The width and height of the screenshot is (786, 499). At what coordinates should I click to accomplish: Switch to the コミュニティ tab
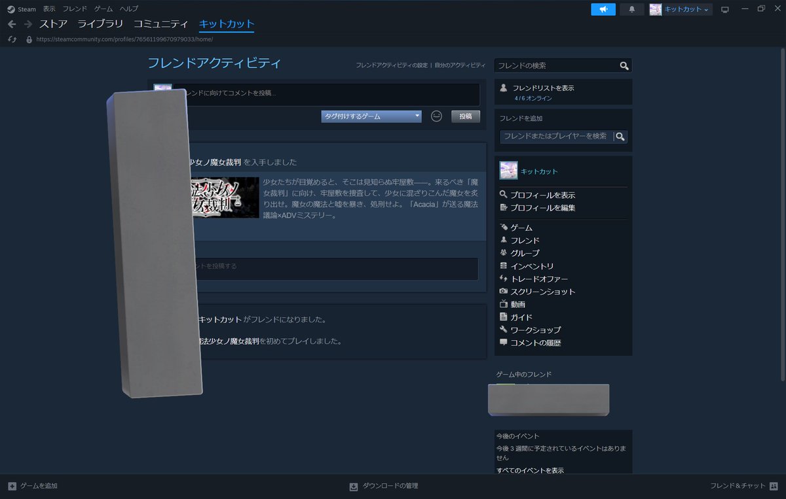pyautogui.click(x=161, y=24)
